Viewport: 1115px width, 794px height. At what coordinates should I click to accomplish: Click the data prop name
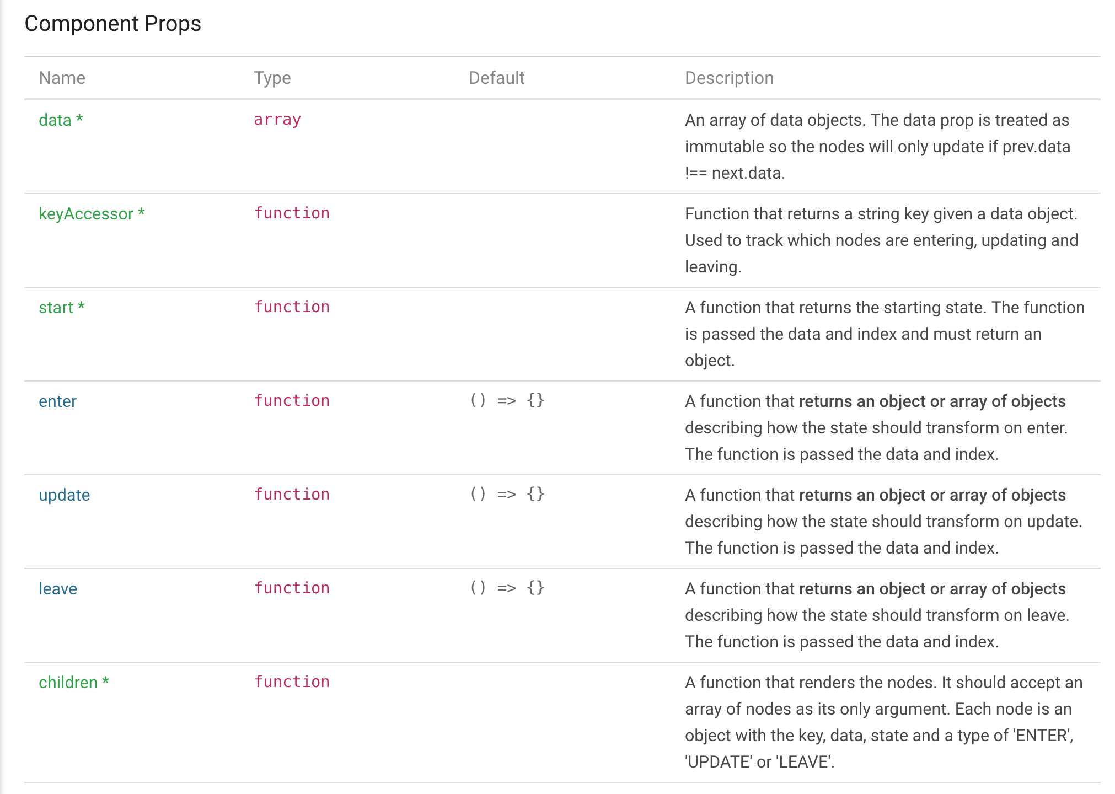[56, 120]
